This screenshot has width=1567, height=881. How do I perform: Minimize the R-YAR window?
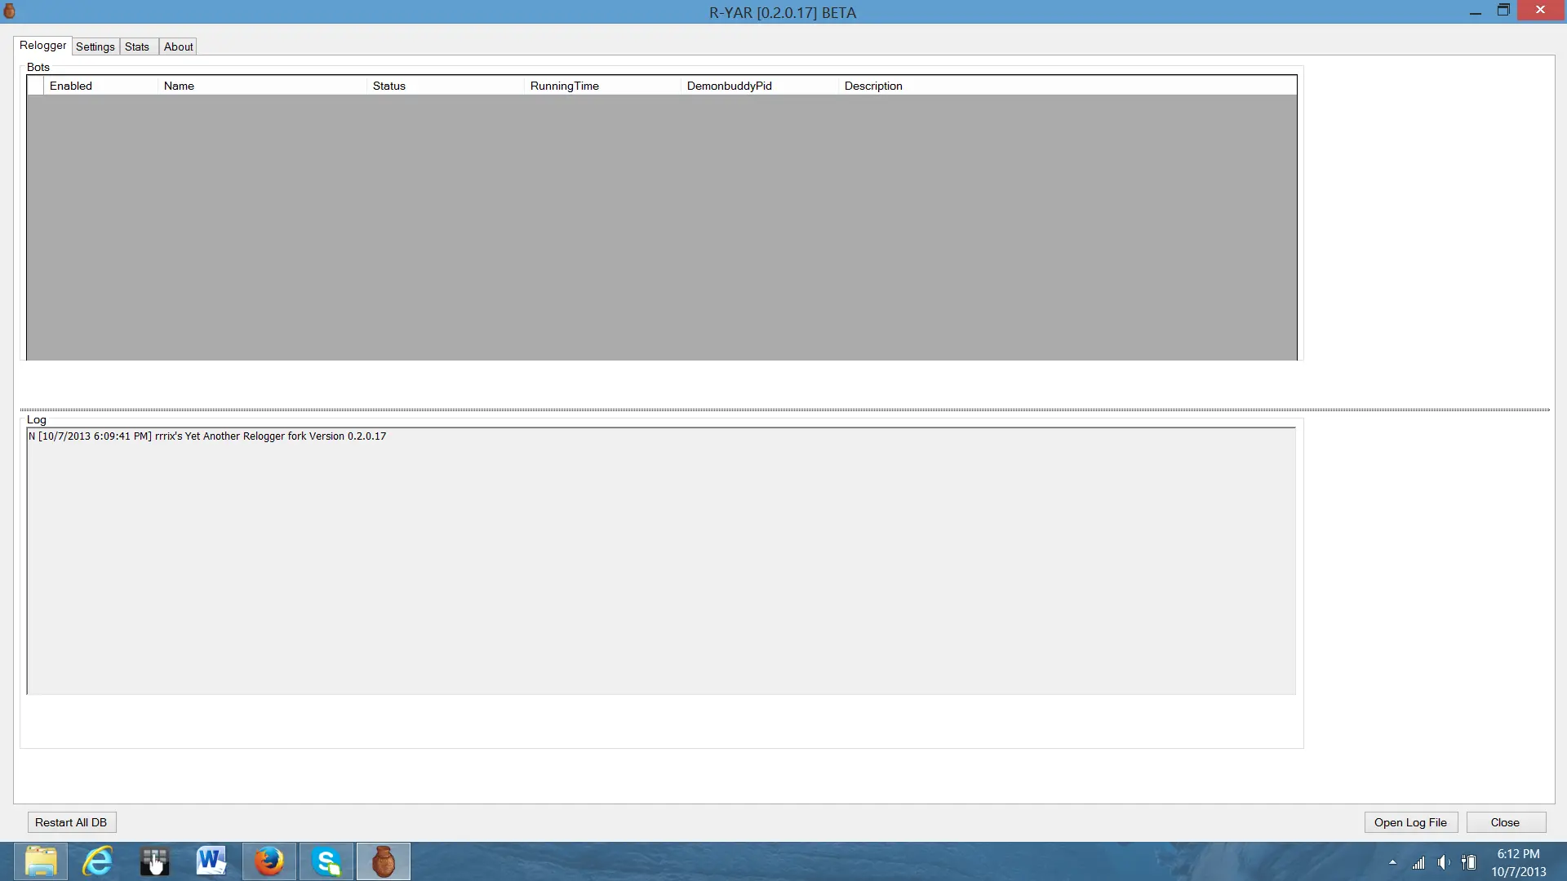pos(1475,11)
